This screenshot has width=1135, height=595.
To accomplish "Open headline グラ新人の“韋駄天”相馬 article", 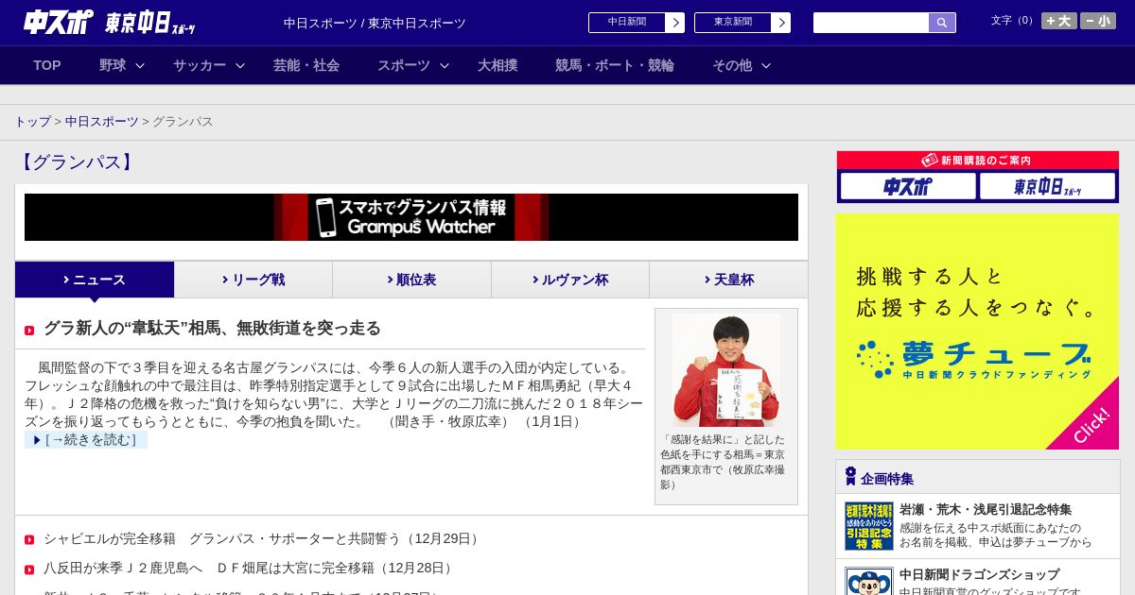I will [x=212, y=329].
